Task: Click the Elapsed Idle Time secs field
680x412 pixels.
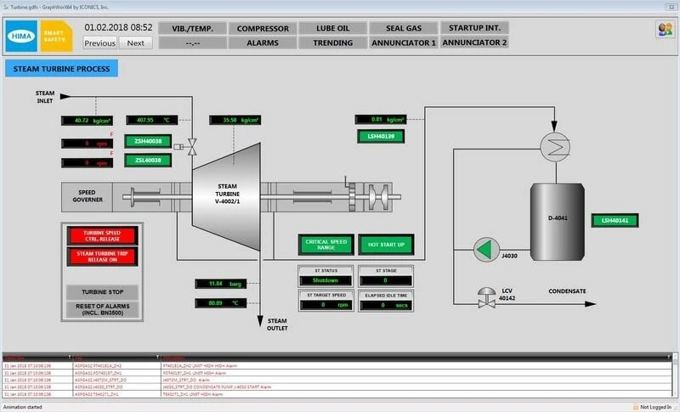Action: point(386,305)
